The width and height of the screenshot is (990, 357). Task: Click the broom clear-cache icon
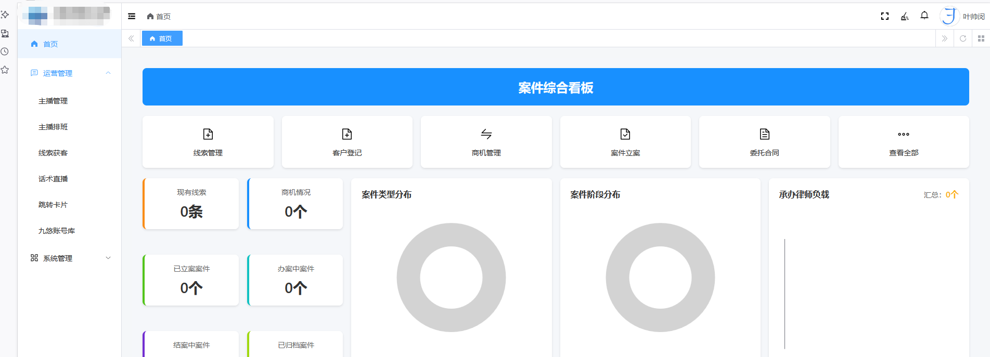(905, 17)
